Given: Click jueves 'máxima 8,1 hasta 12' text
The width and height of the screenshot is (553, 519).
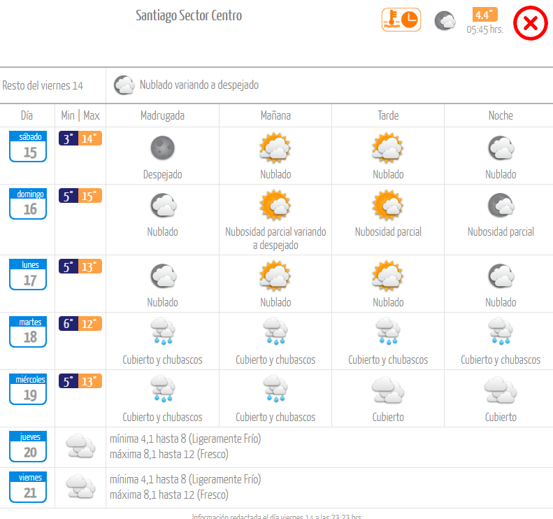Looking at the screenshot, I should 169,454.
